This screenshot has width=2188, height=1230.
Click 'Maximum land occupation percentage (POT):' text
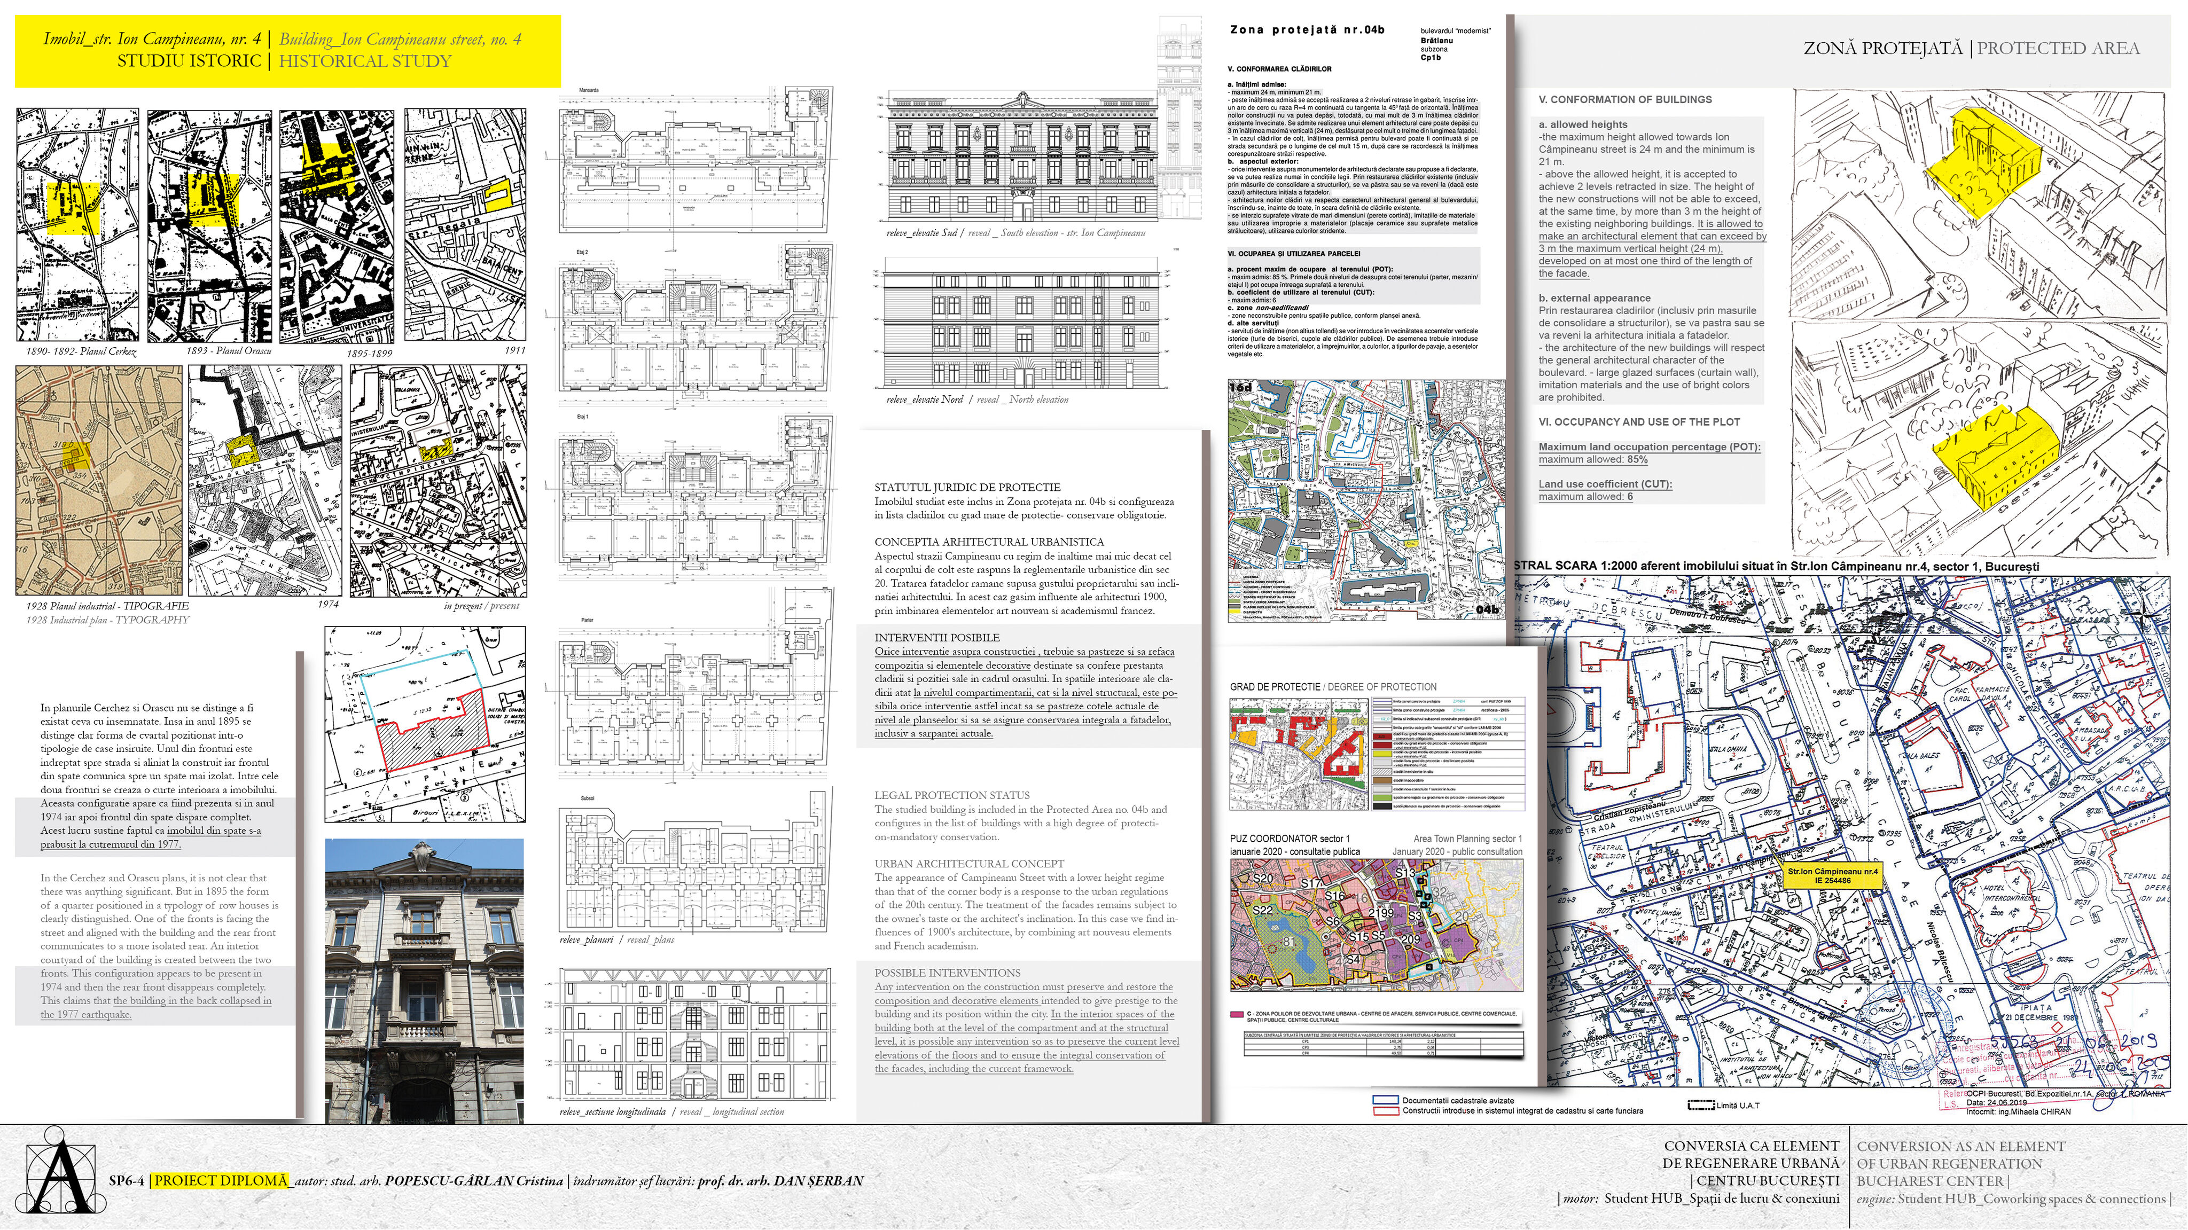pyautogui.click(x=1650, y=447)
